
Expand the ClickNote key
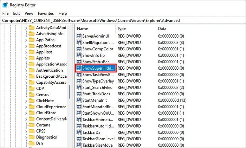(26, 101)
